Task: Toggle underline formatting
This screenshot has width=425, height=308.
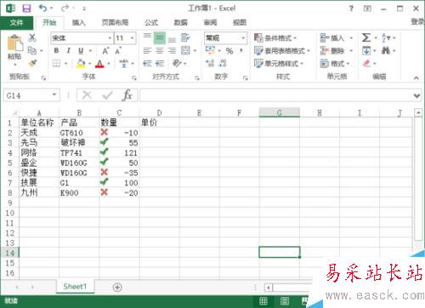Action: (81, 50)
